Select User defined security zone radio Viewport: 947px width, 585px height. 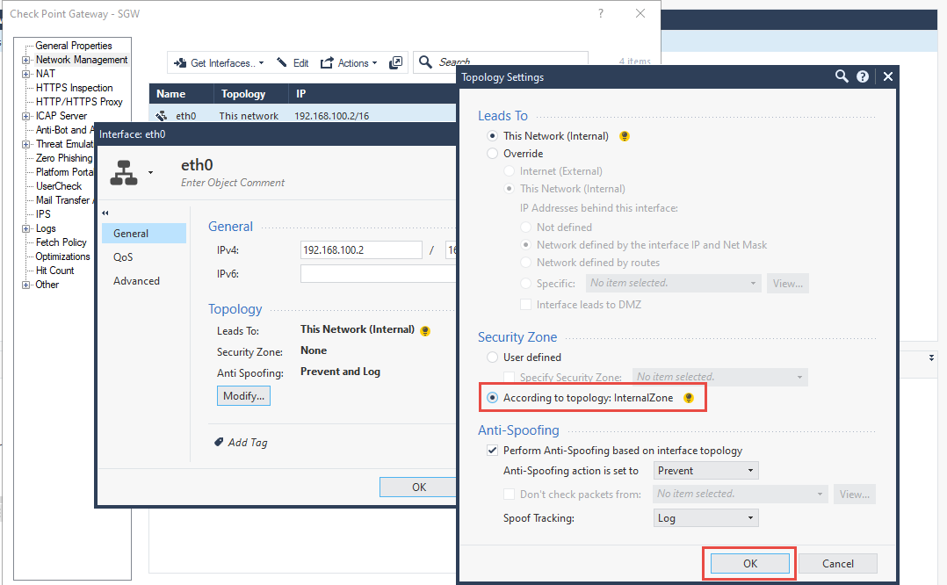[x=492, y=357]
